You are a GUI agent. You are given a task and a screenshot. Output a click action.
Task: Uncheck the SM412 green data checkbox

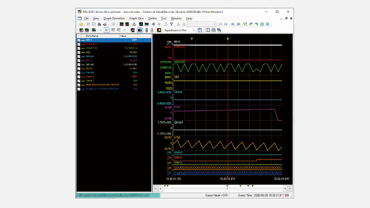(x=79, y=81)
